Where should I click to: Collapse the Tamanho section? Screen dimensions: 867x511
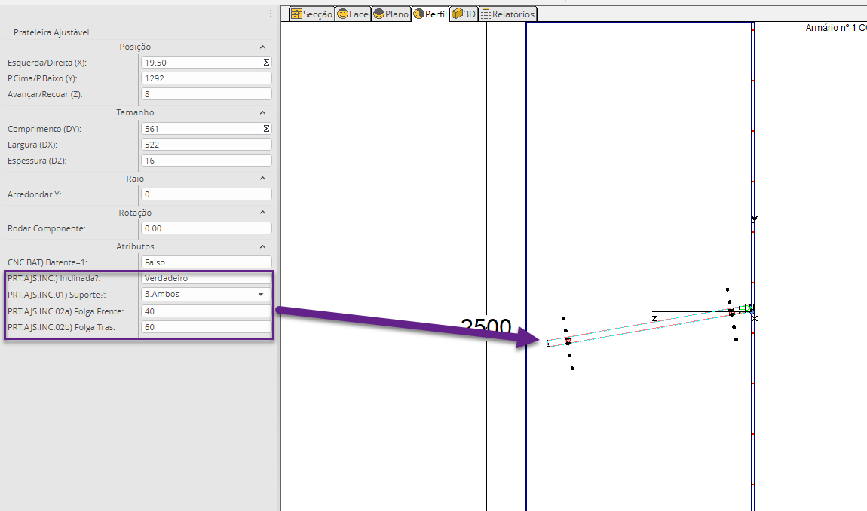pos(262,112)
